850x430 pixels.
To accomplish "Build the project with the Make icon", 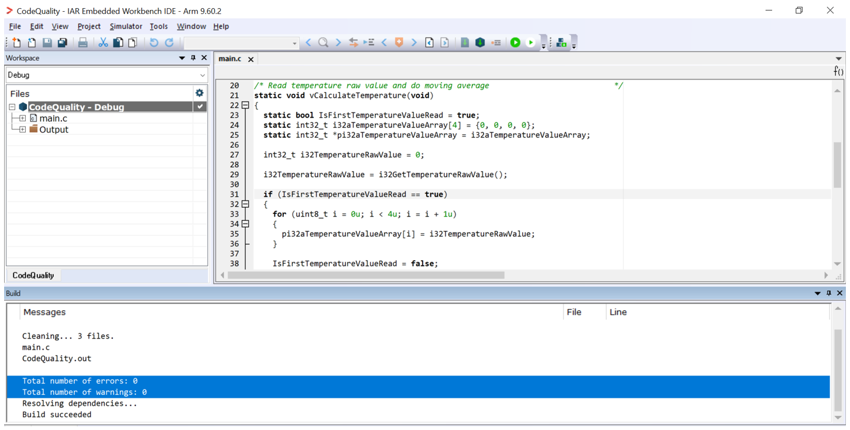I will 479,42.
